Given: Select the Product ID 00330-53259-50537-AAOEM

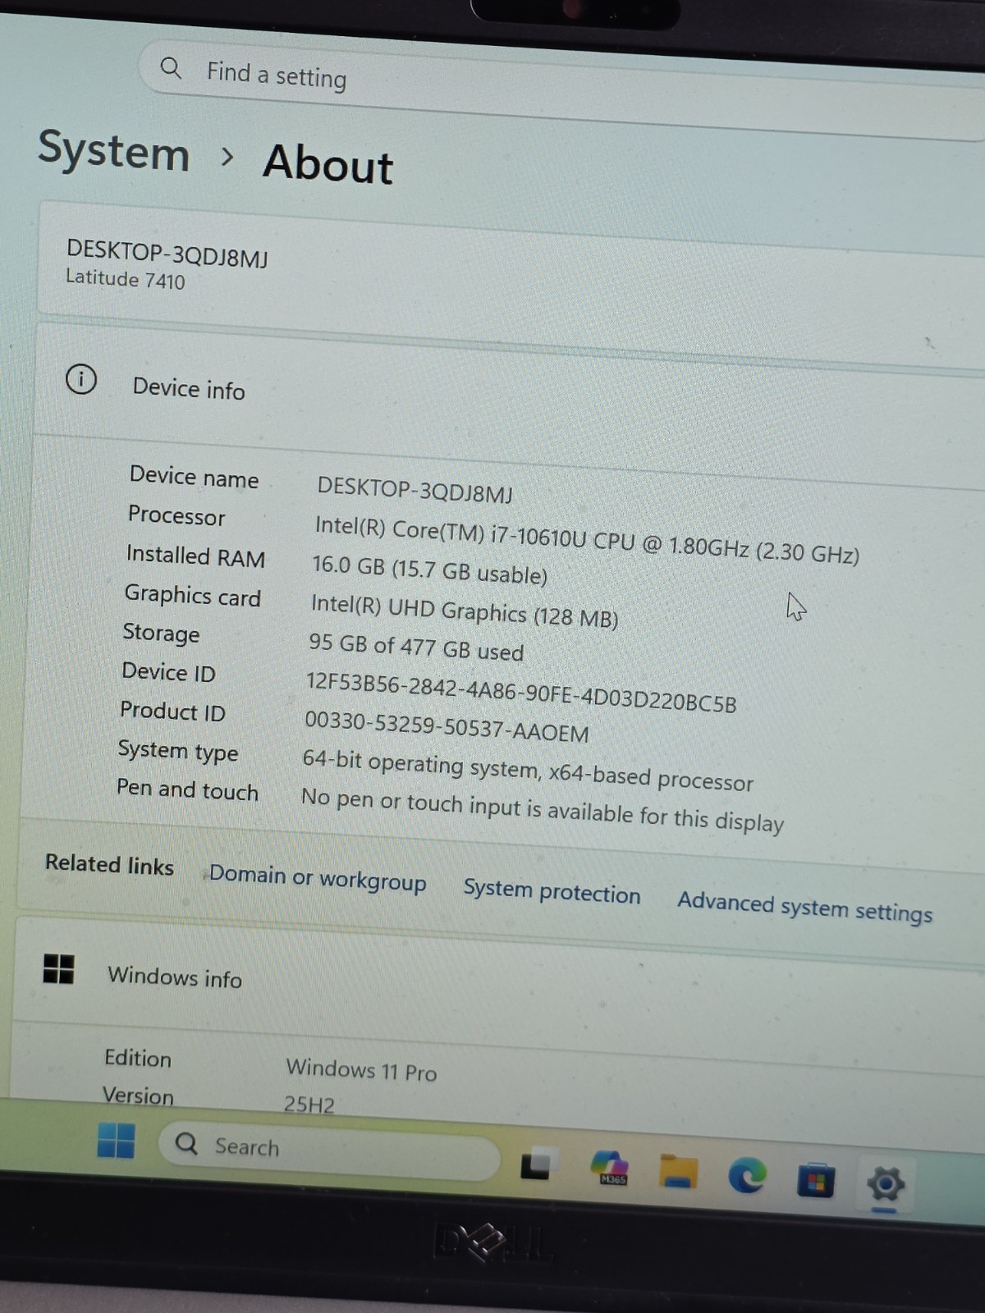Looking at the screenshot, I should [447, 726].
